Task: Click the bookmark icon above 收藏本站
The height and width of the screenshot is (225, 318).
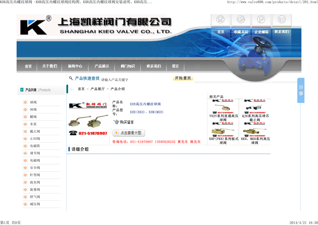Action: point(241,19)
